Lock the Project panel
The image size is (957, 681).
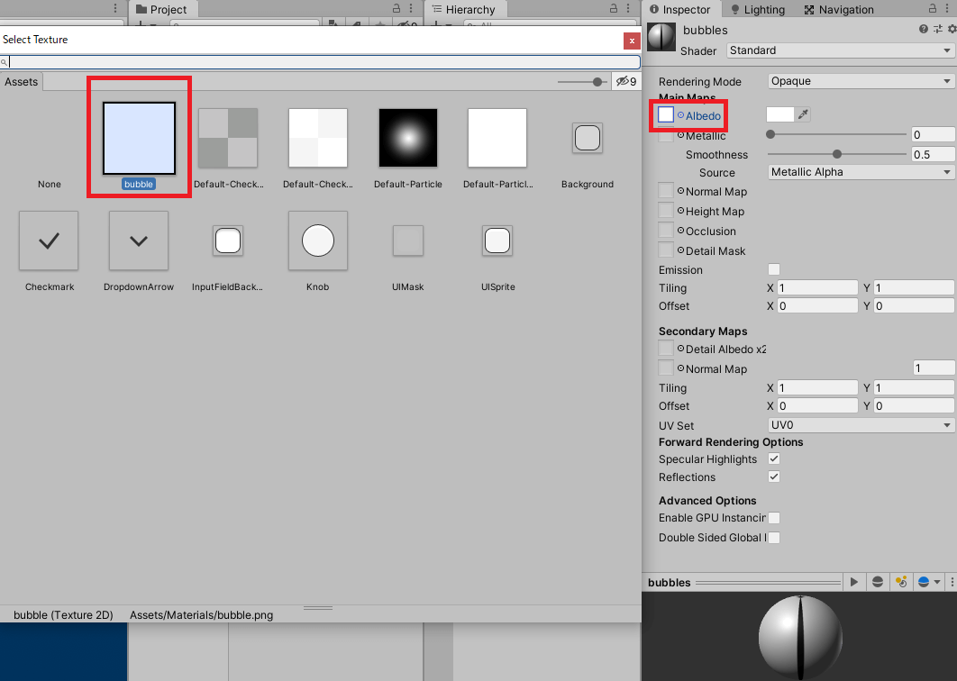(x=396, y=8)
